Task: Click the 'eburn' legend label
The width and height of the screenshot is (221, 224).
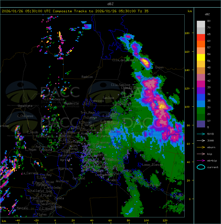Action: click(x=211, y=147)
